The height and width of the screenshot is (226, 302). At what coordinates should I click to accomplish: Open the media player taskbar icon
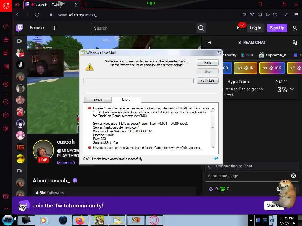(x=44, y=220)
